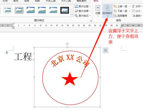Open the Rotate (旋转) menu
The height and width of the screenshot is (111, 143).
137,16
